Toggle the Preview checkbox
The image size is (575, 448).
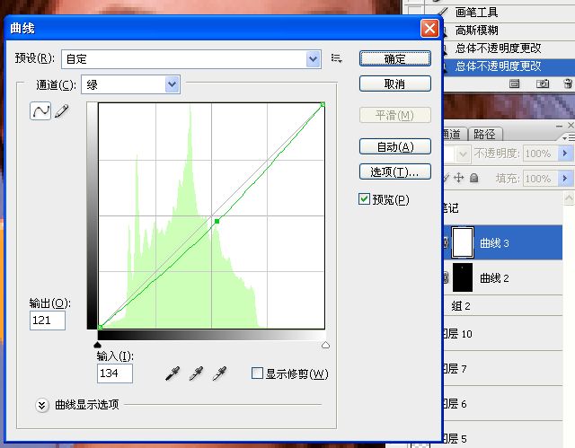(x=364, y=199)
